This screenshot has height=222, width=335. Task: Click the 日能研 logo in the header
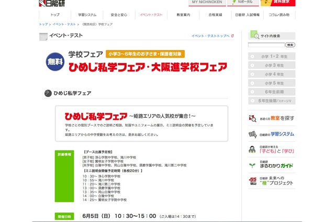click(x=52, y=3)
